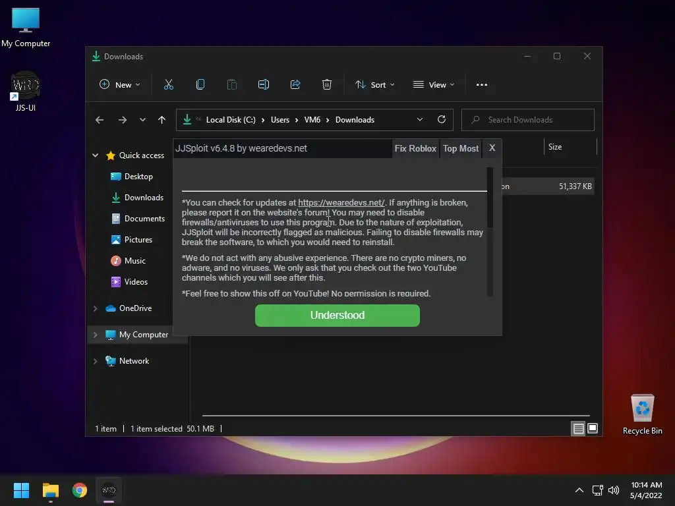Screen dimensions: 675x506
Task: Collapse the Quick access tree section
Action: 96,155
